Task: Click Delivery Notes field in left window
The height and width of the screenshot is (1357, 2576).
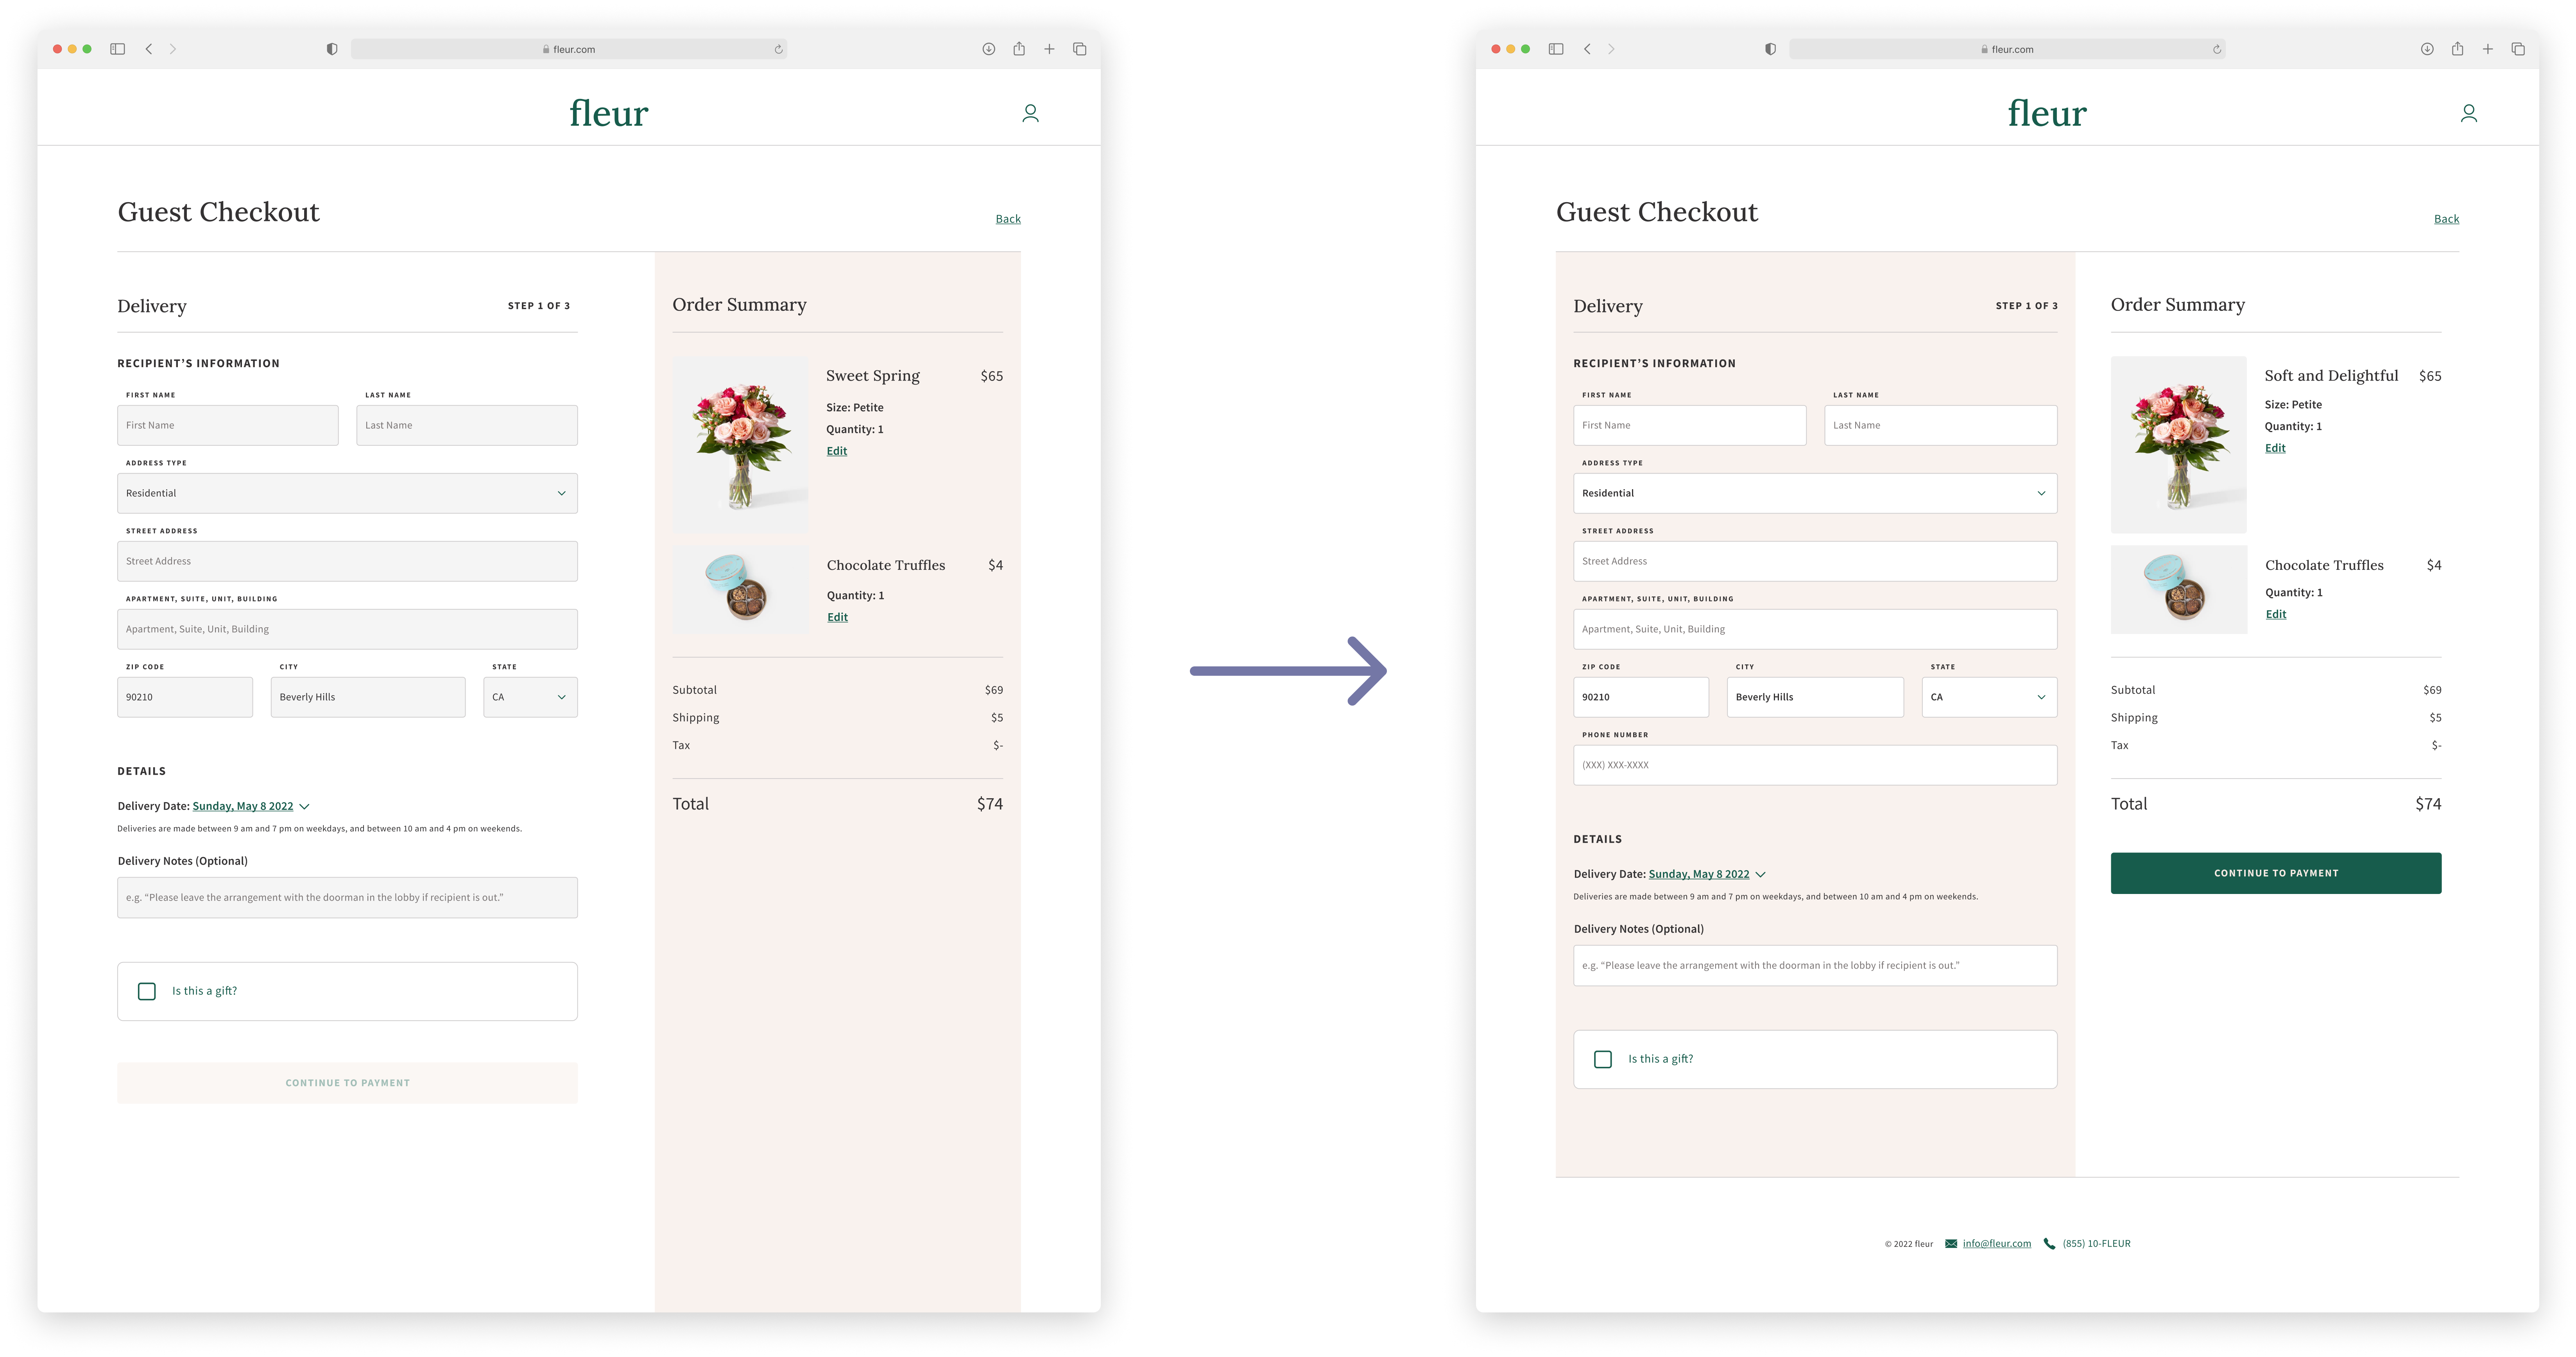Action: [x=347, y=897]
